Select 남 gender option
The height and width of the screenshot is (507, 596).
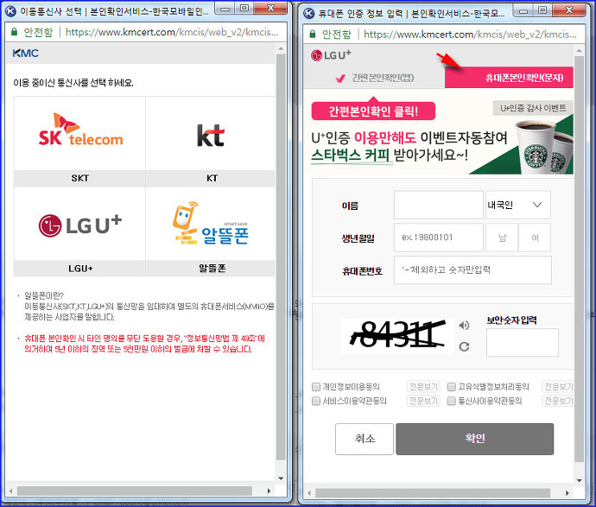tap(502, 238)
